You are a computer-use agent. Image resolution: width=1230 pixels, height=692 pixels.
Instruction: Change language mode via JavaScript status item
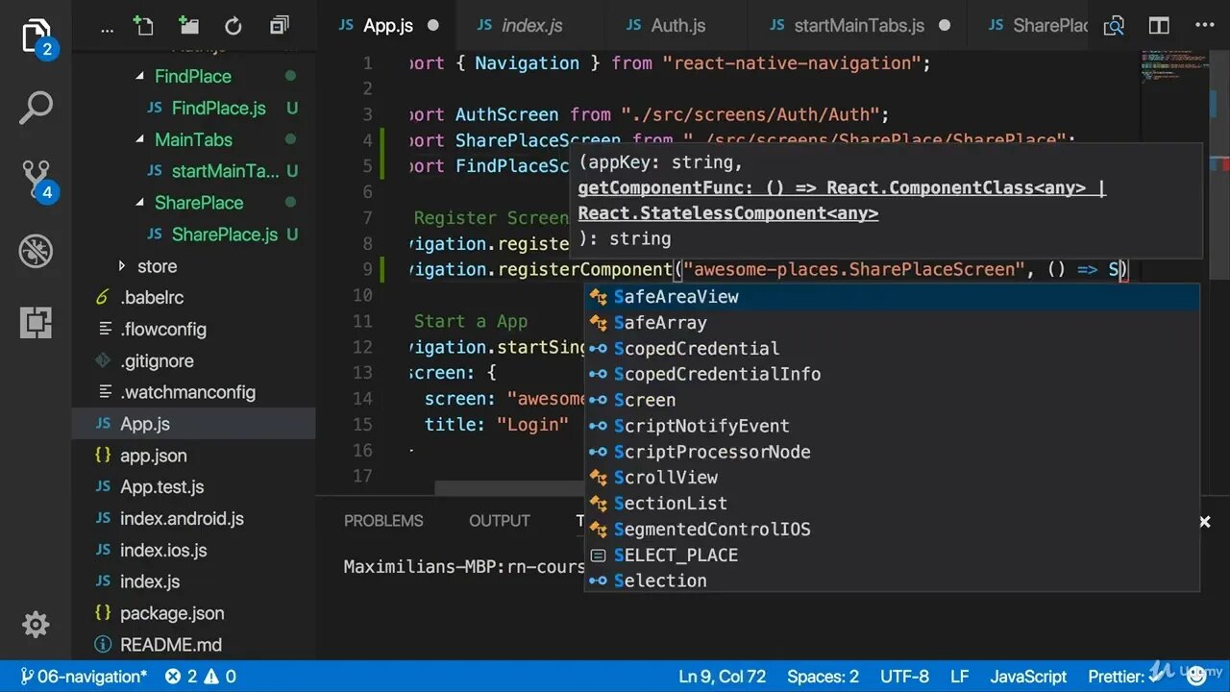tap(1028, 677)
